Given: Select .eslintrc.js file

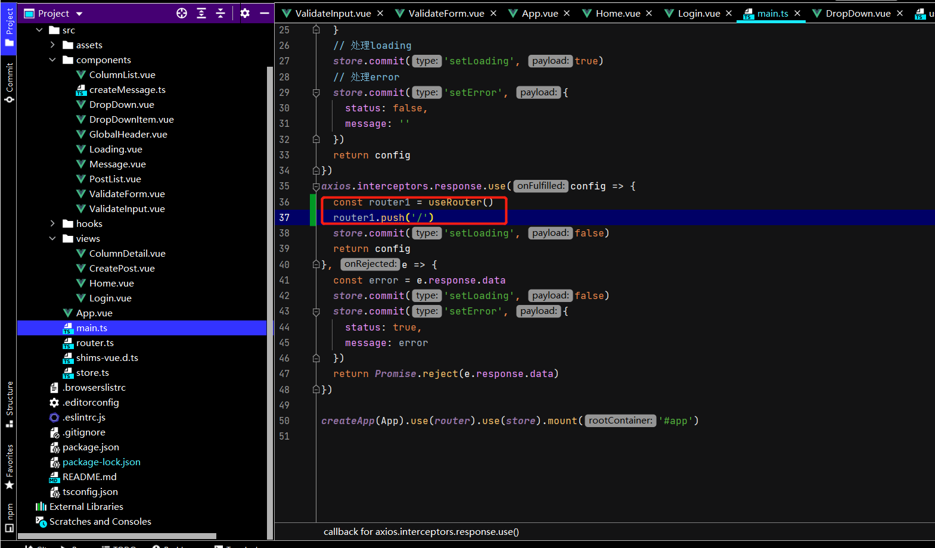Looking at the screenshot, I should click(84, 417).
